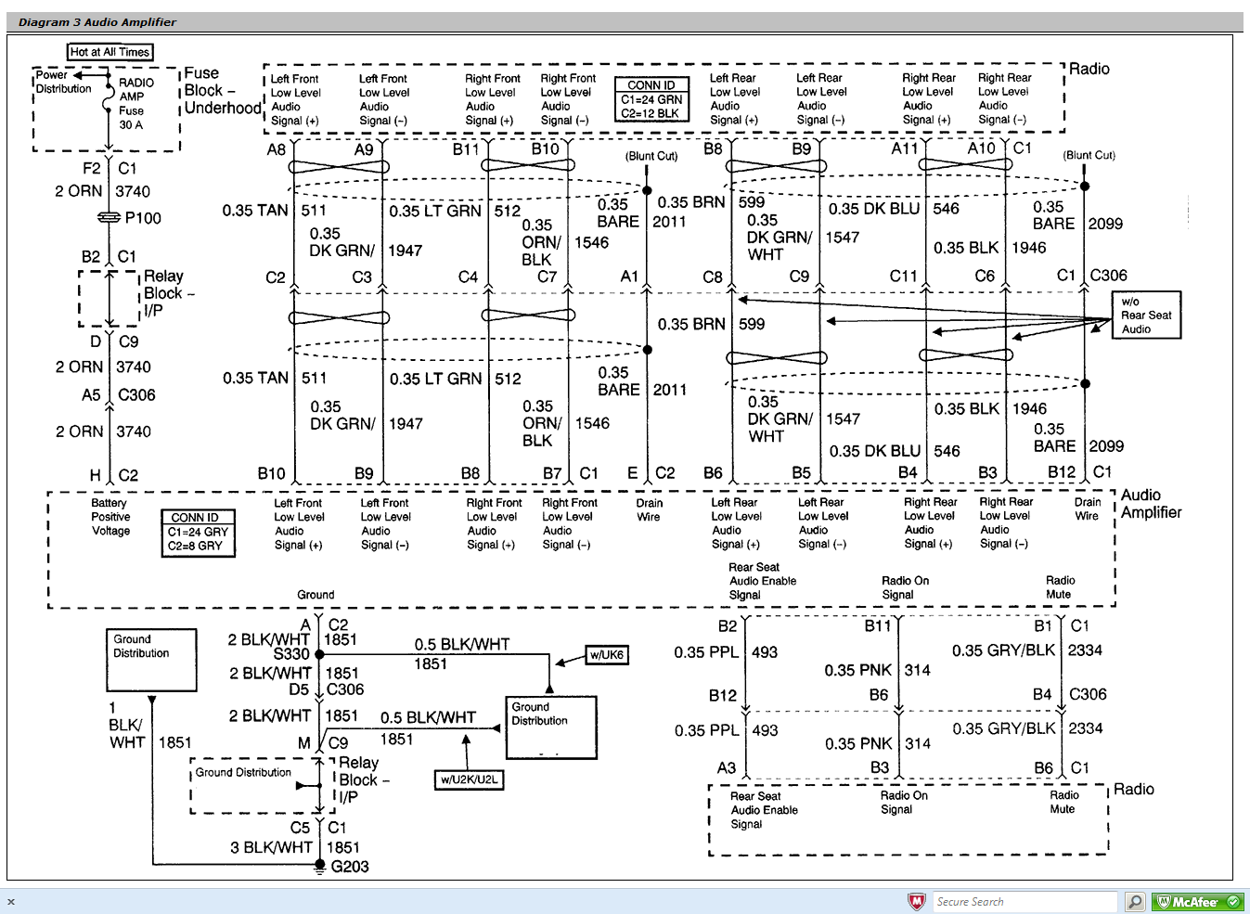Viewport: 1250px width, 914px height.
Task: Click the P100 inline connector symbol
Action: (x=108, y=218)
